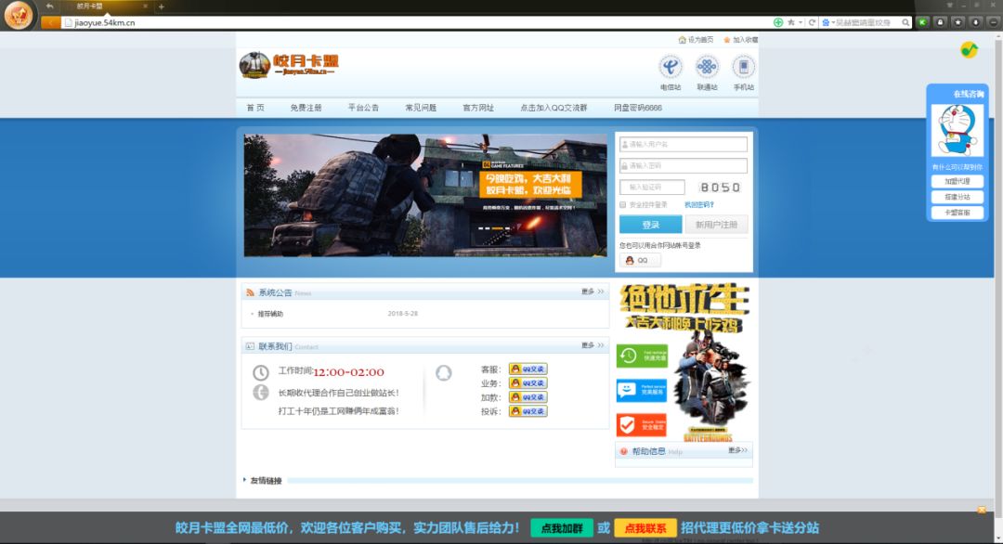Screen dimensions: 1003x544
Task: Click the PUBG game banner image
Action: [x=425, y=195]
